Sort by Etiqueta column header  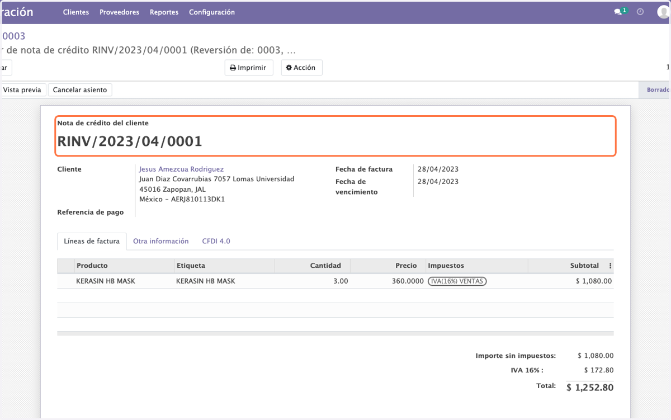pos(224,266)
